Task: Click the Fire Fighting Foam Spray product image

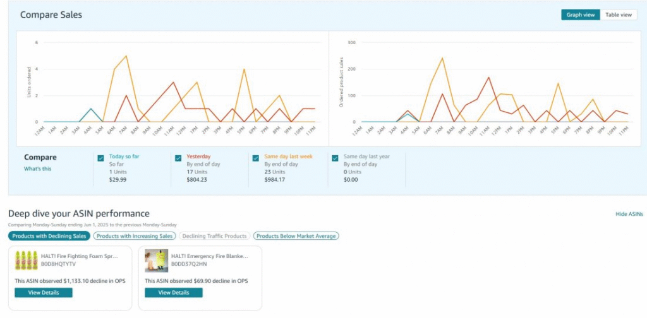Action: point(27,261)
